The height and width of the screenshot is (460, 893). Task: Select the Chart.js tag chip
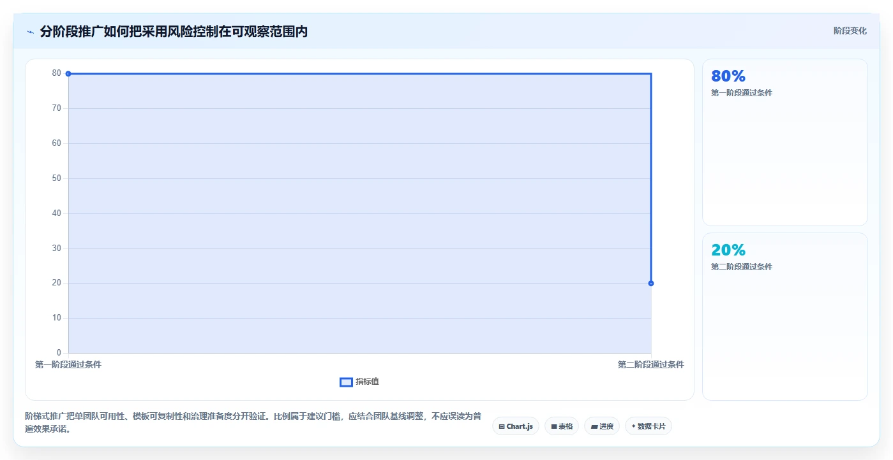516,426
